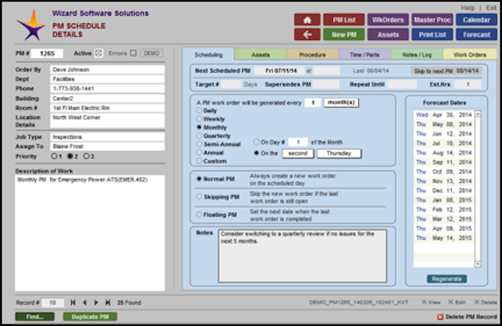Switch to the Scheduling tab
The width and height of the screenshot is (502, 326).
coord(208,54)
